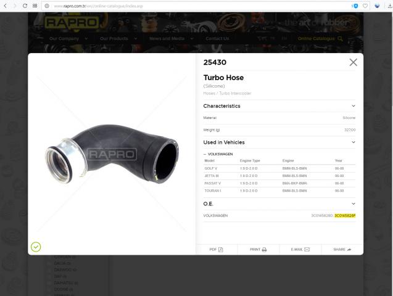Viewport: 393px width, 296px height.
Task: Expand the Our Company dropdown arrow
Action: click(86, 39)
